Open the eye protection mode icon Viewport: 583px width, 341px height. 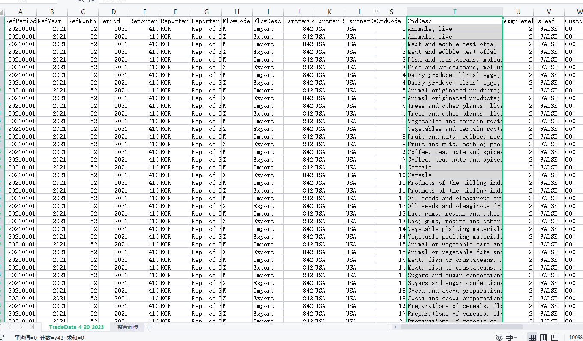pyautogui.click(x=499, y=338)
